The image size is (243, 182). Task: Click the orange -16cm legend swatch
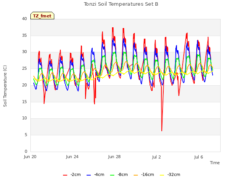coord(136,175)
